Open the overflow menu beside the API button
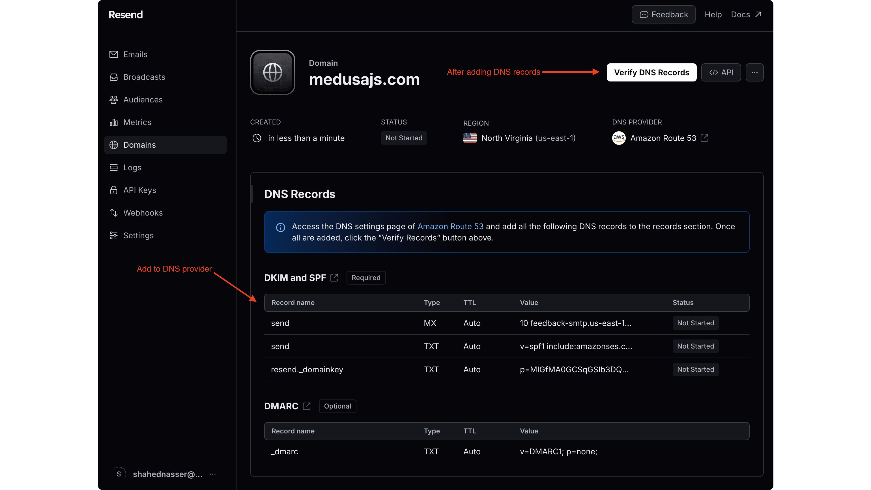Screen dimensions: 871x490 [754, 72]
